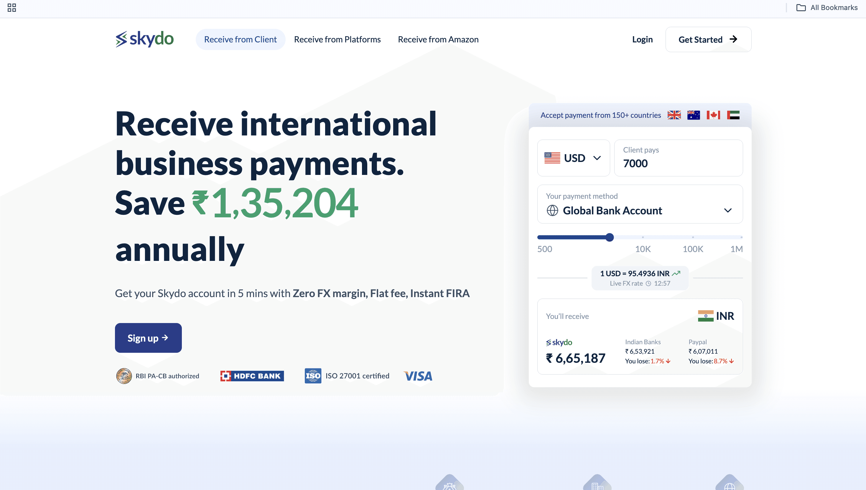The width and height of the screenshot is (866, 490).
Task: Click the VISA logo
Action: pyautogui.click(x=418, y=376)
